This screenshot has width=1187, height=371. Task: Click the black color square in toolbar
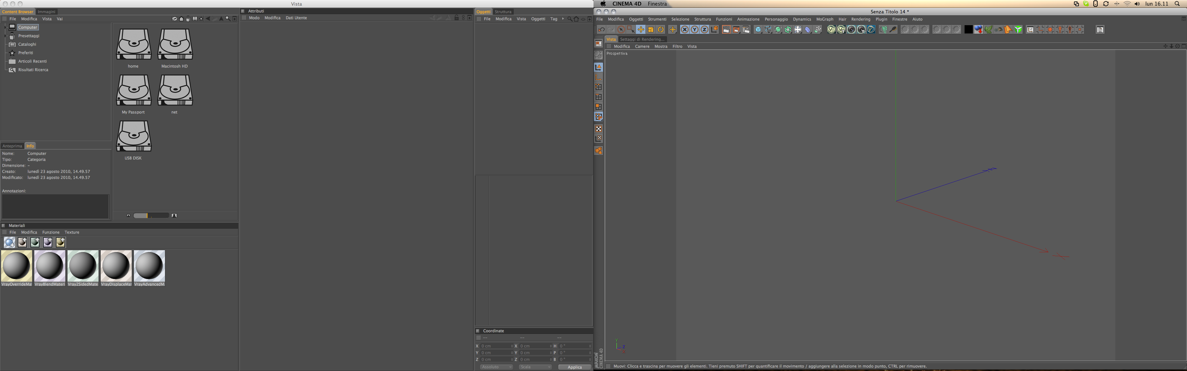click(969, 29)
